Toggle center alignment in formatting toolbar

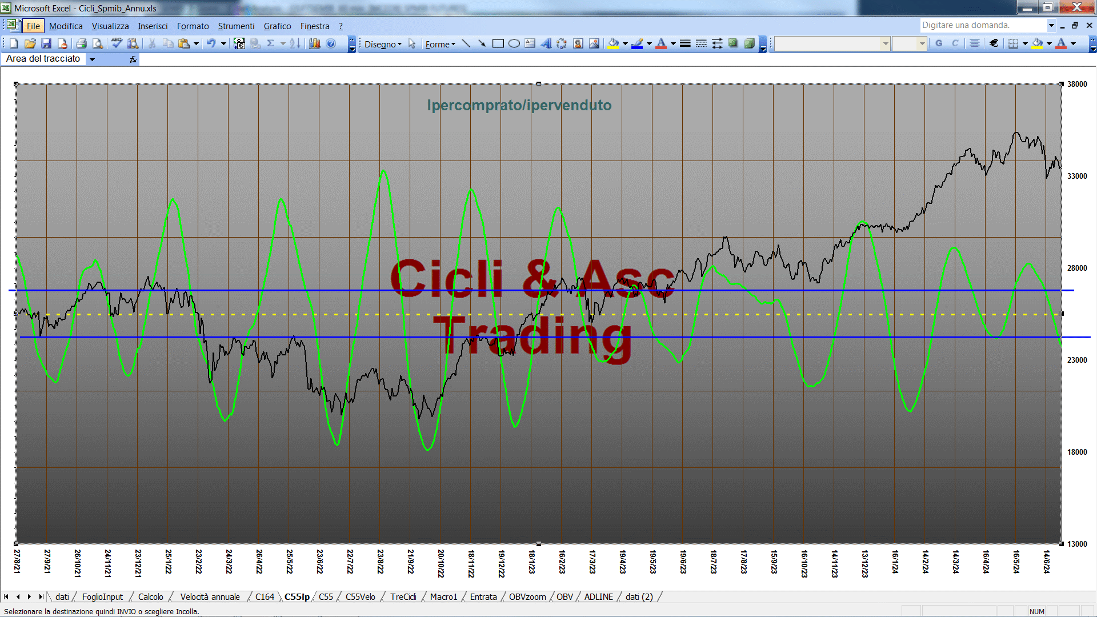[975, 43]
